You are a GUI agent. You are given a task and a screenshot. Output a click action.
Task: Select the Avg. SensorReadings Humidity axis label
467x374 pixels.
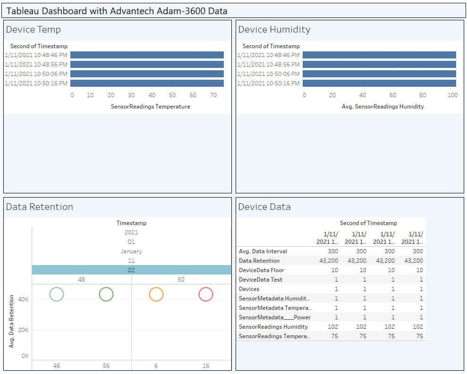pos(383,107)
